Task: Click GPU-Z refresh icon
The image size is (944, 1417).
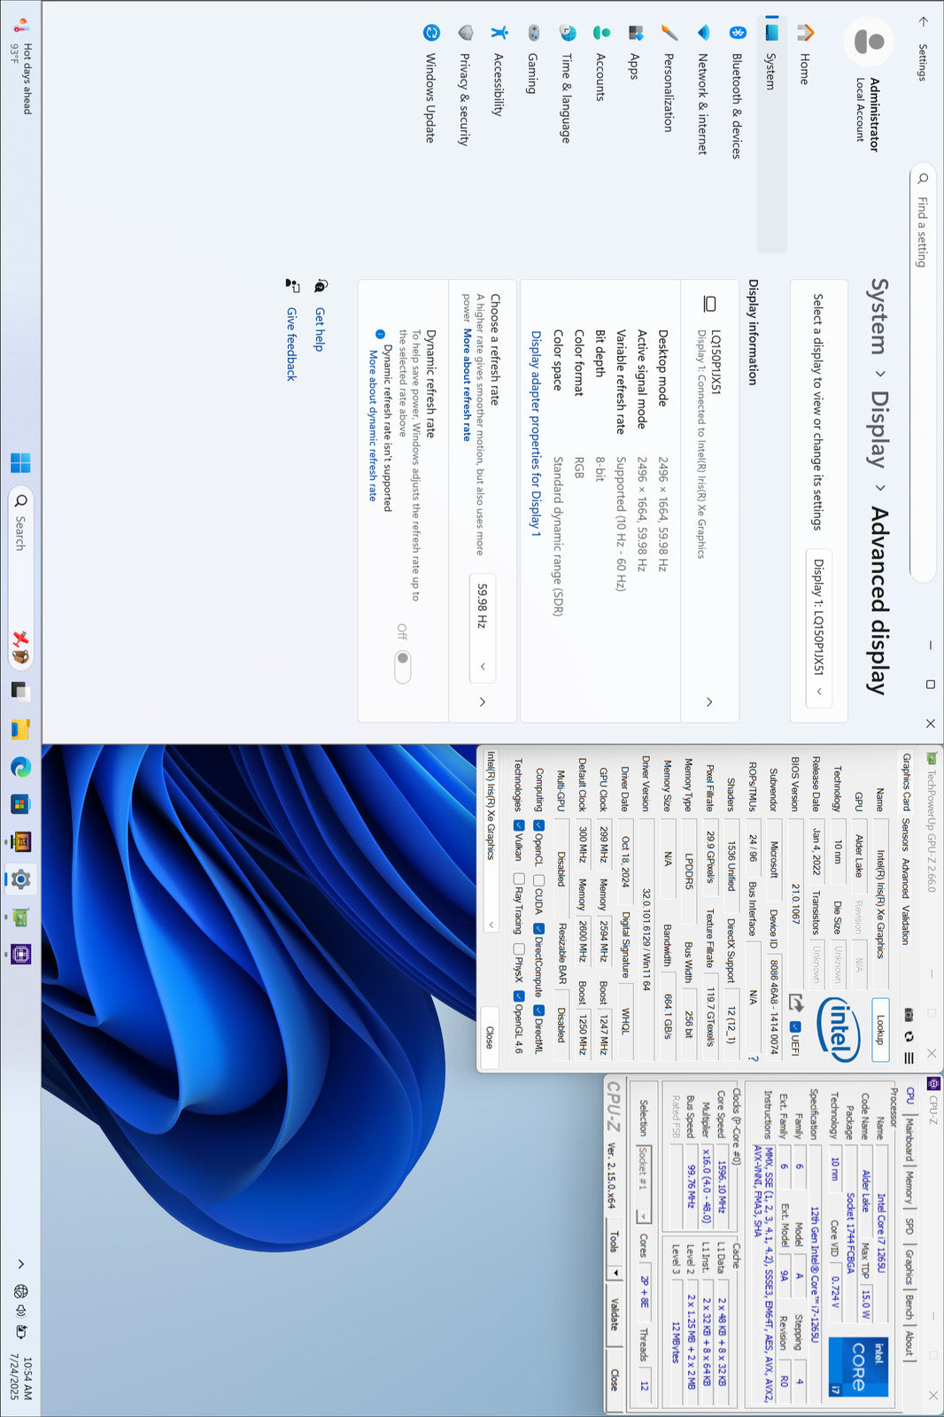Action: click(x=909, y=1035)
